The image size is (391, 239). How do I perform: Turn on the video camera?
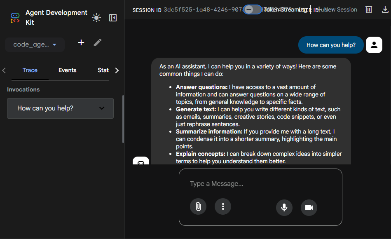(x=309, y=208)
